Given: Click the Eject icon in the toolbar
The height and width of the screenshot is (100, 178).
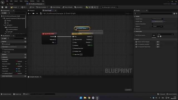Looking at the screenshot, I should pyautogui.click(x=95, y=7).
